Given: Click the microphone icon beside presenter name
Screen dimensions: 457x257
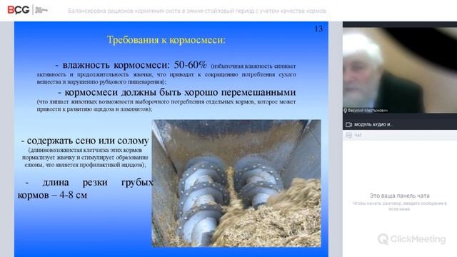Looking at the screenshot, I should coord(346,111).
